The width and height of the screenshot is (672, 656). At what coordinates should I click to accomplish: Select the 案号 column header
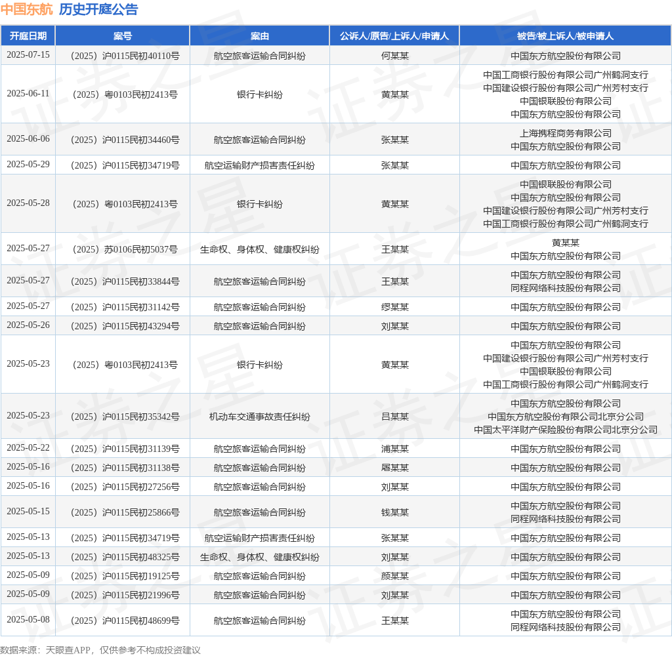[123, 36]
